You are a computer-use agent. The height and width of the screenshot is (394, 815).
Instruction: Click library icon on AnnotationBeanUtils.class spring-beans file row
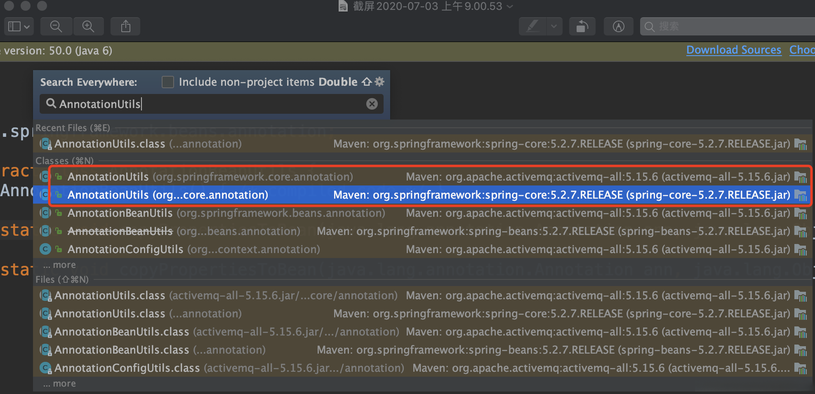pos(801,350)
